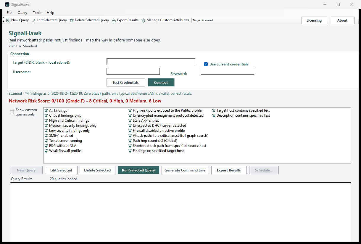Click the paw icon beside Target host contains specified text
Viewport: 361px width, 244px height.
214,110
